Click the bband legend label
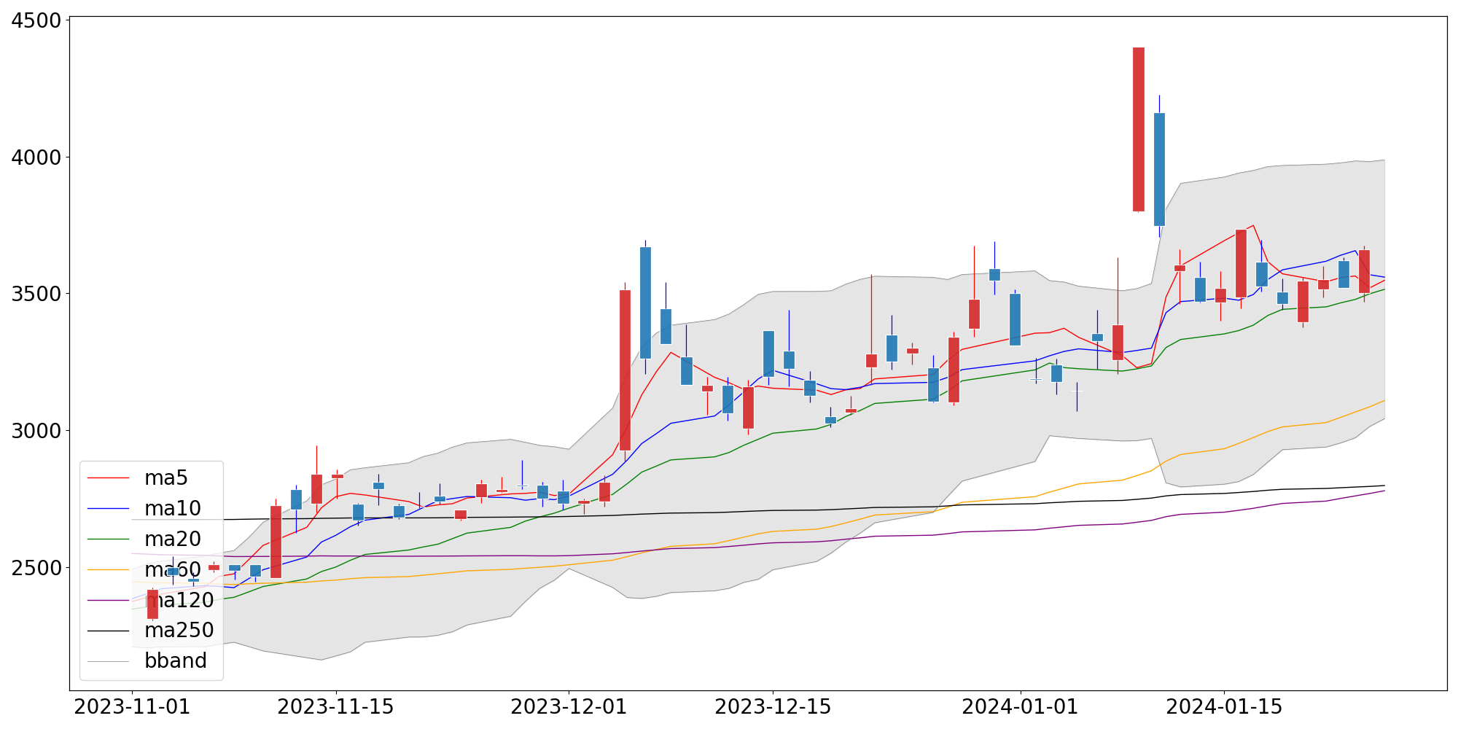Viewport: 1458px width, 729px height. point(176,661)
